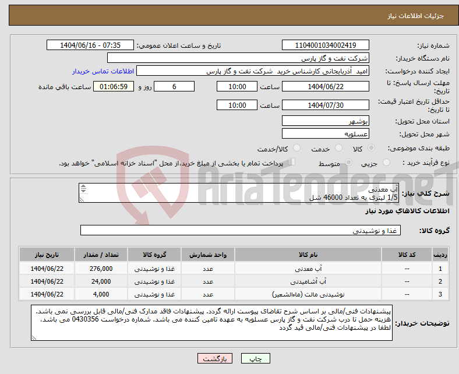Click the نام کالا column header
The height and width of the screenshot is (374, 459).
tap(308, 255)
